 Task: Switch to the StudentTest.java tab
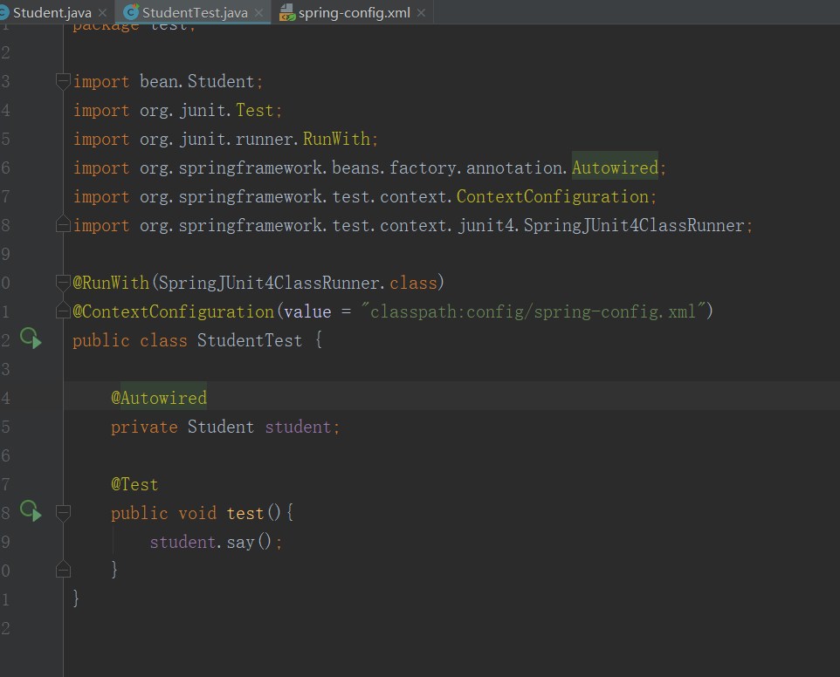(195, 12)
